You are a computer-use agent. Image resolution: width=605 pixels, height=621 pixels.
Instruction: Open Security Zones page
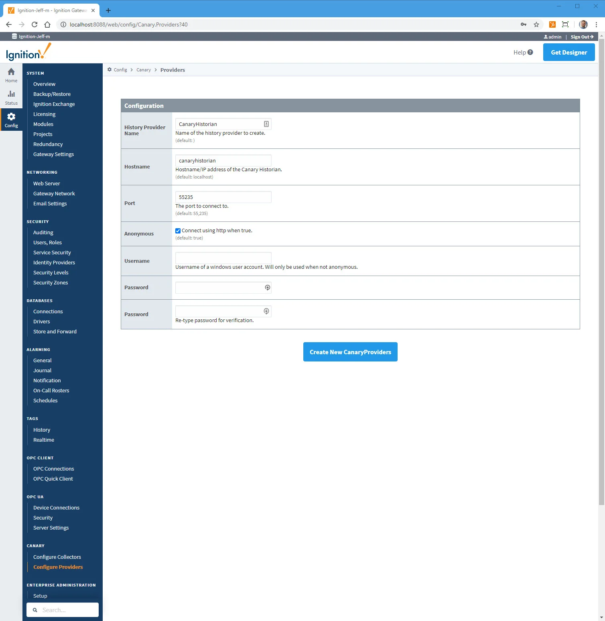[x=51, y=282]
